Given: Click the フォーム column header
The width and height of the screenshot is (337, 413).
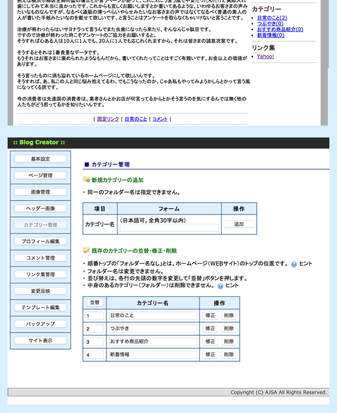Looking at the screenshot, I should (169, 209).
